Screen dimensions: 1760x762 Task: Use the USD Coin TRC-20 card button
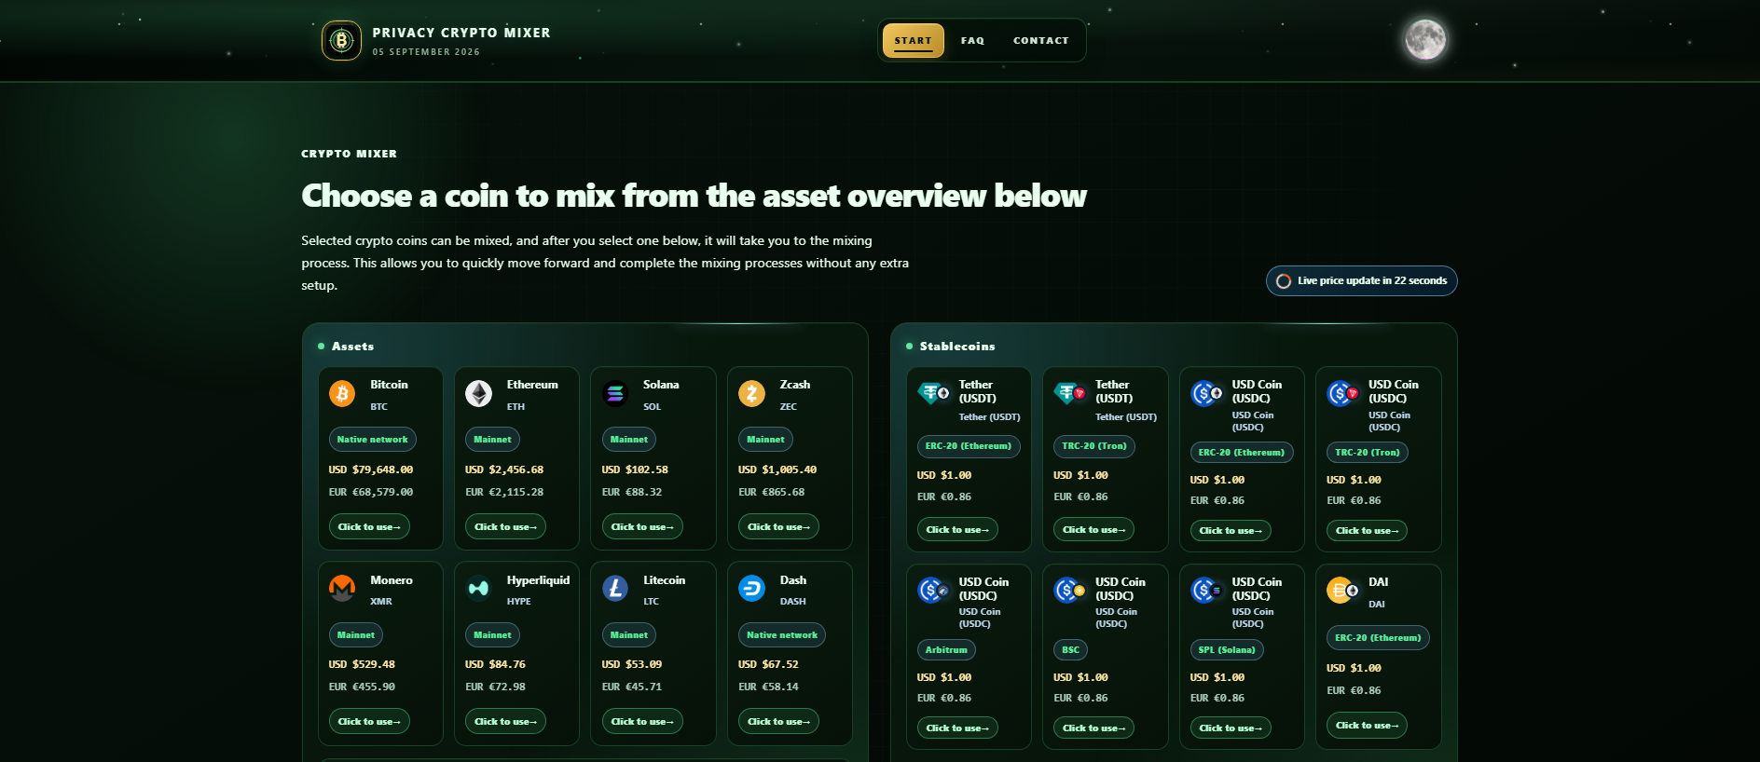pos(1367,531)
